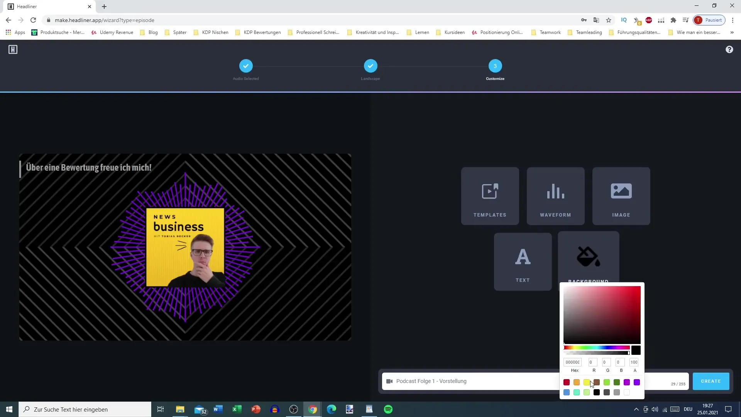Click the A alpha value input field
Image resolution: width=741 pixels, height=417 pixels.
634,362
